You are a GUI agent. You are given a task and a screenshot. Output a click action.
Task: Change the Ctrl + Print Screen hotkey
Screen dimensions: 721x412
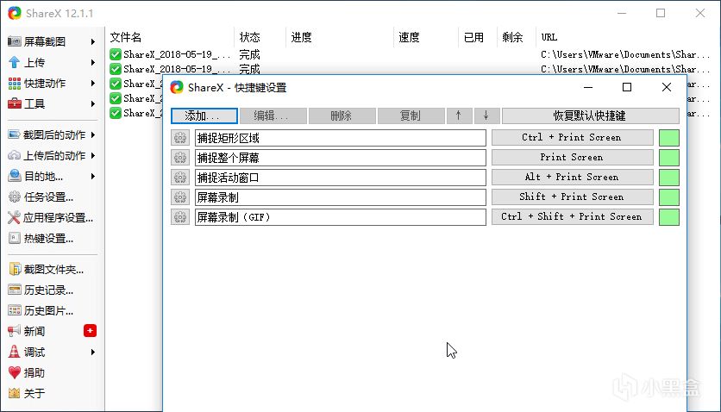(572, 137)
